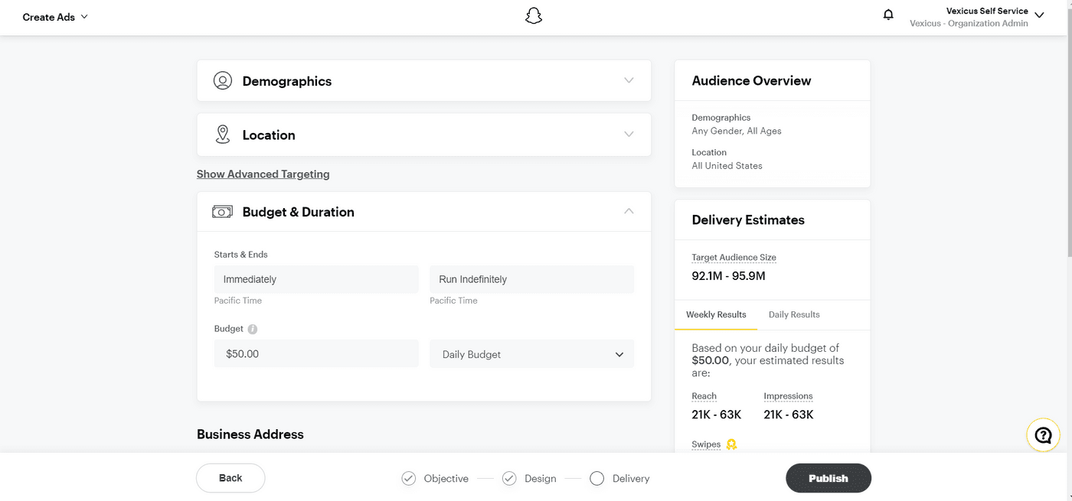Image resolution: width=1072 pixels, height=501 pixels.
Task: Select the Objective step checkmark
Action: pos(409,479)
